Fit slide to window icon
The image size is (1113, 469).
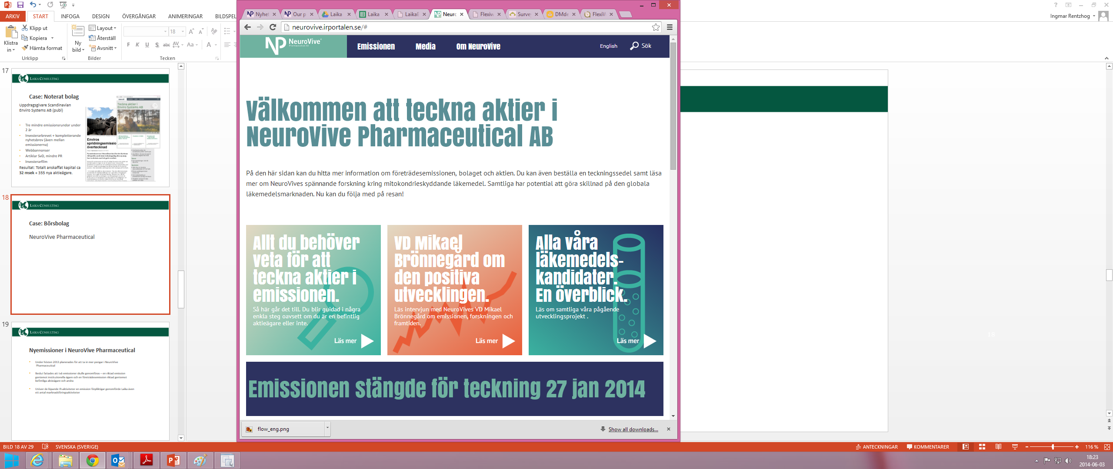pos(1107,447)
